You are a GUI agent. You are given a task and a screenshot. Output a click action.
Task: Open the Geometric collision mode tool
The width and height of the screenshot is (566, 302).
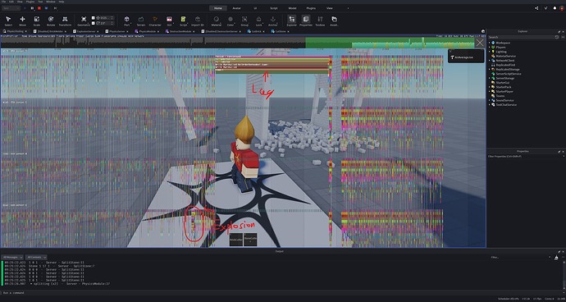point(84,21)
